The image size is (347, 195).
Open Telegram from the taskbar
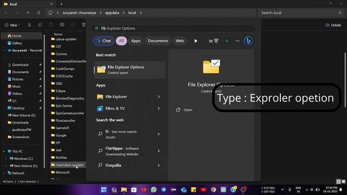pyautogui.click(x=164, y=190)
